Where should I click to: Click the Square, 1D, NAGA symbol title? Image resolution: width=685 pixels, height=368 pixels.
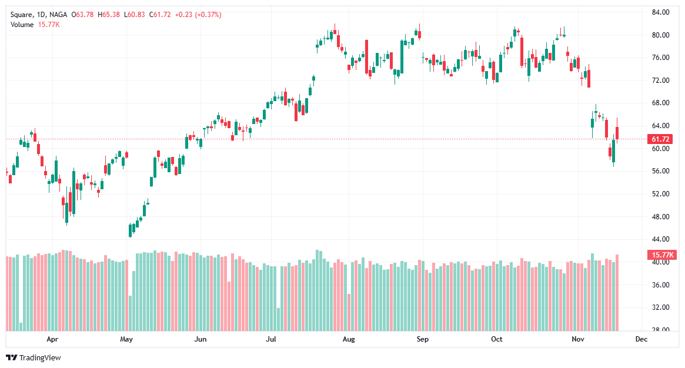click(37, 14)
